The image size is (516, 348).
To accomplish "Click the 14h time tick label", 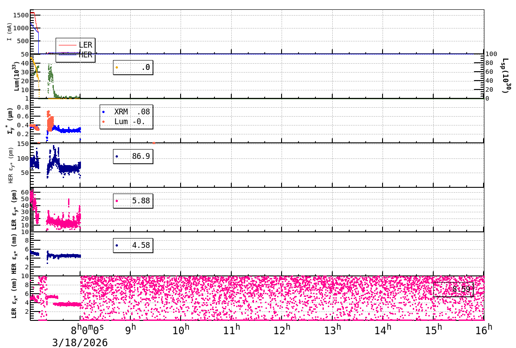I will 383,329.
